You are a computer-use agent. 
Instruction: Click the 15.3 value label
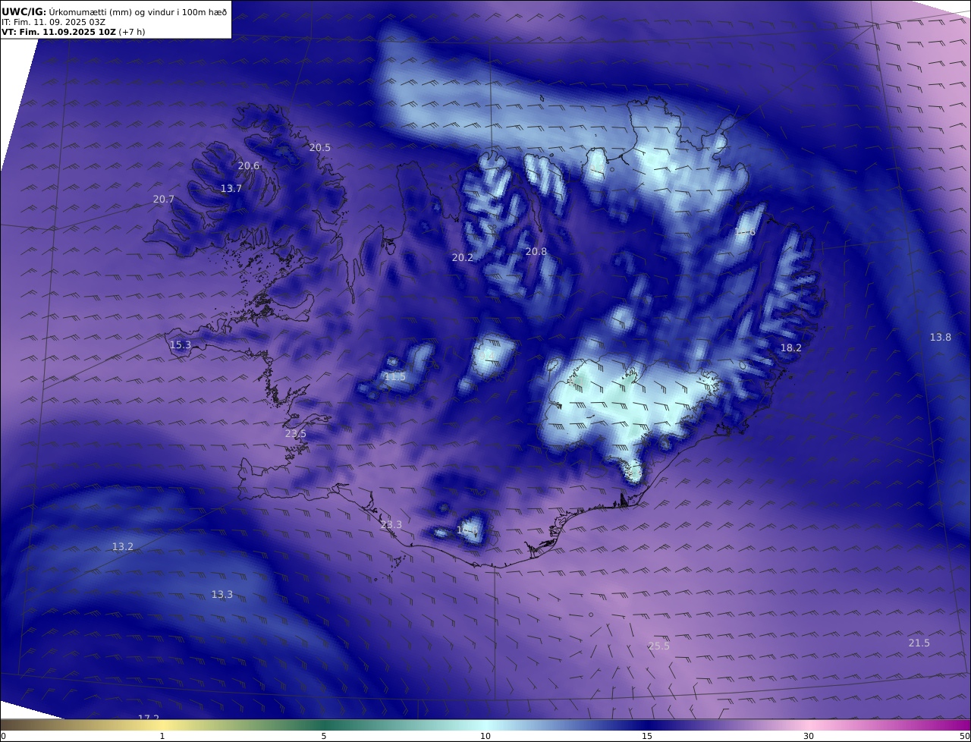click(x=181, y=345)
